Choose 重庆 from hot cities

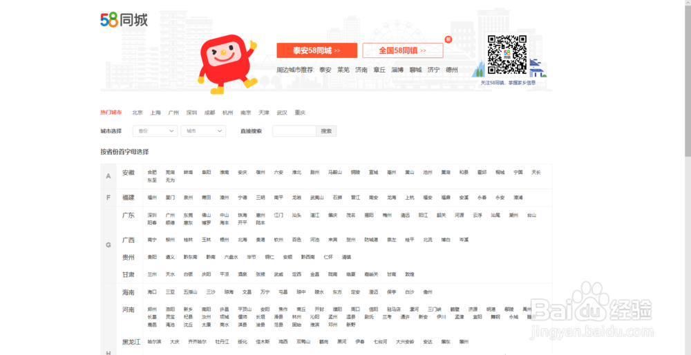[300, 113]
